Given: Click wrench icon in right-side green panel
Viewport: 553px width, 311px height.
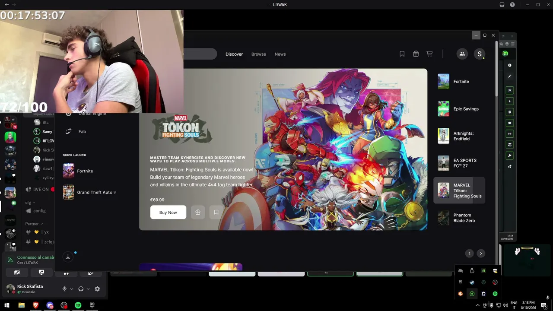Looking at the screenshot, I should 510,155.
